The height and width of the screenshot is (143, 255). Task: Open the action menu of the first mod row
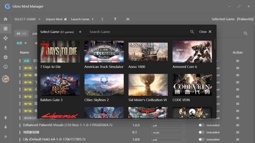tap(237, 61)
